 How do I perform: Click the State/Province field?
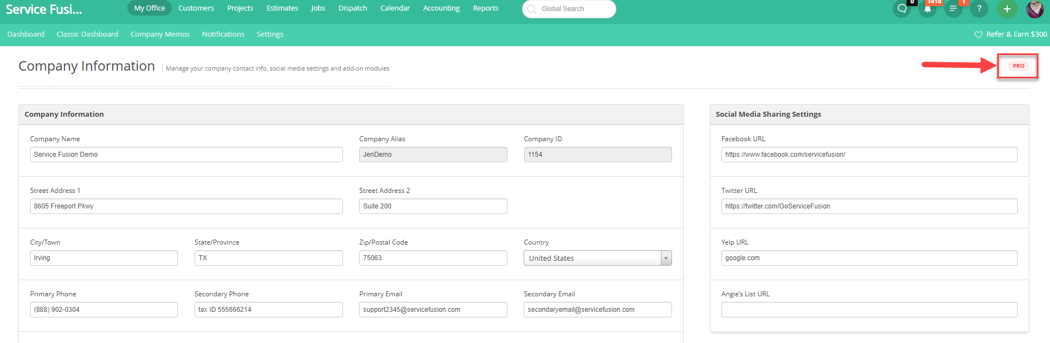(x=268, y=258)
